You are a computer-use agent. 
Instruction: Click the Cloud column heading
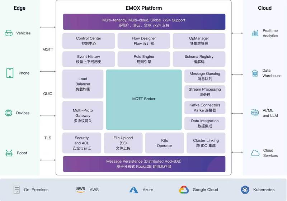(265, 8)
